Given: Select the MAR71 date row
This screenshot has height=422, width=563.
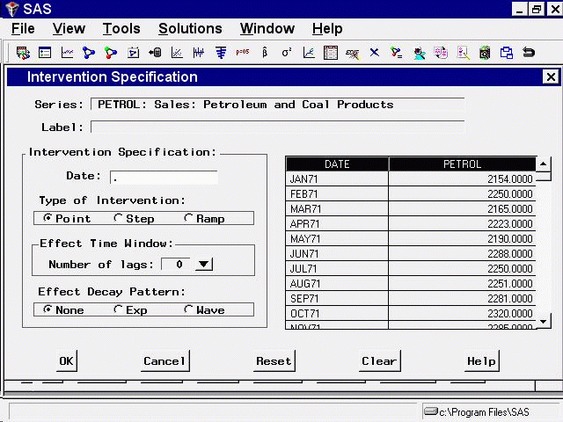Looking at the screenshot, I should coord(337,209).
